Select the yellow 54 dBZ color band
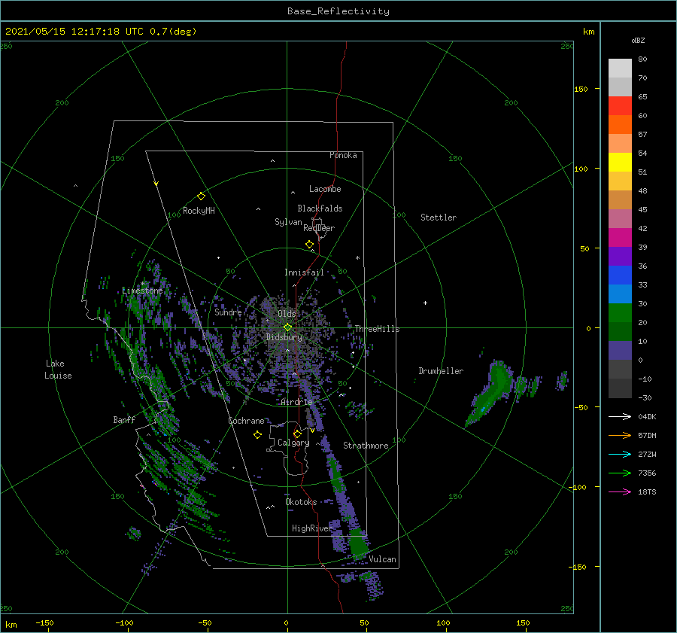Screen dimensions: 677x633 (620, 162)
